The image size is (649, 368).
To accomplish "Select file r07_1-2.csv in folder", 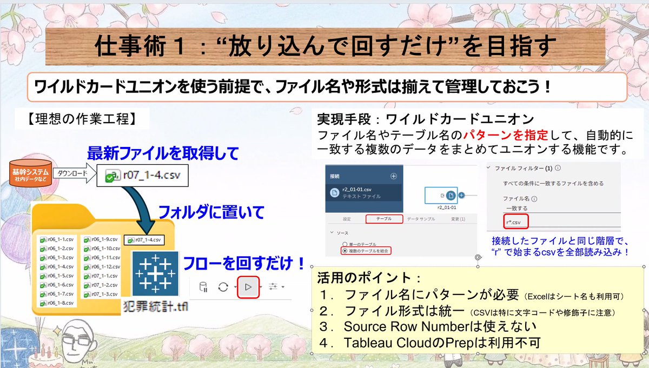I will point(100,285).
